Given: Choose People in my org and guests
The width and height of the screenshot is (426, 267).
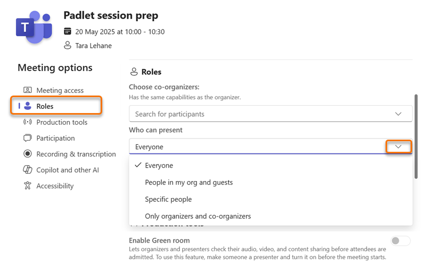Looking at the screenshot, I should coord(271,182).
